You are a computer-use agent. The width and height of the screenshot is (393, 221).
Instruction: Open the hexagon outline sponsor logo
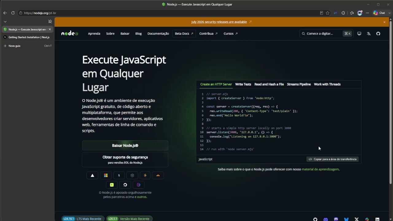point(132,176)
